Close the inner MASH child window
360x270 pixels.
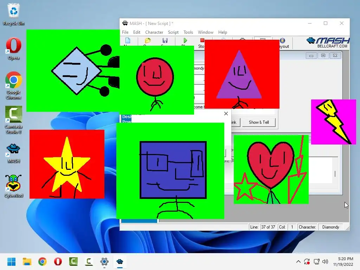[x=335, y=56]
